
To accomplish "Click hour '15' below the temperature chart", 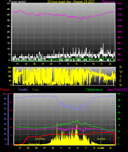I will tap(77, 148).
